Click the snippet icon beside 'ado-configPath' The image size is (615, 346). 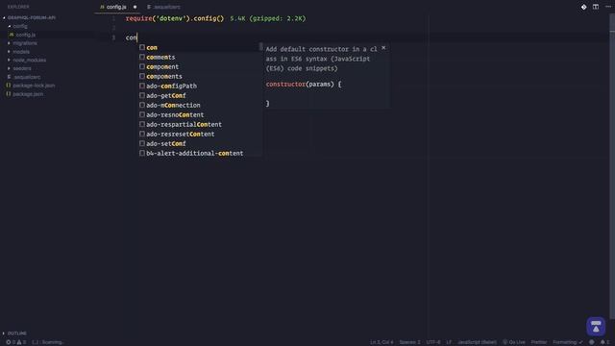(142, 86)
